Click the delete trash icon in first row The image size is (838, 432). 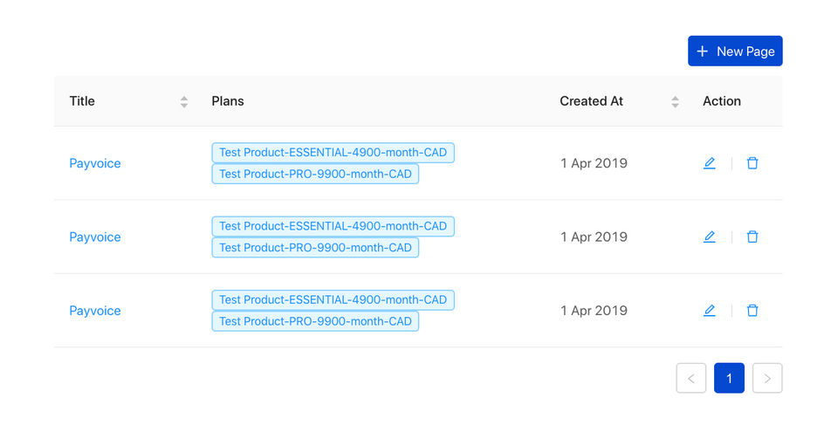click(752, 163)
